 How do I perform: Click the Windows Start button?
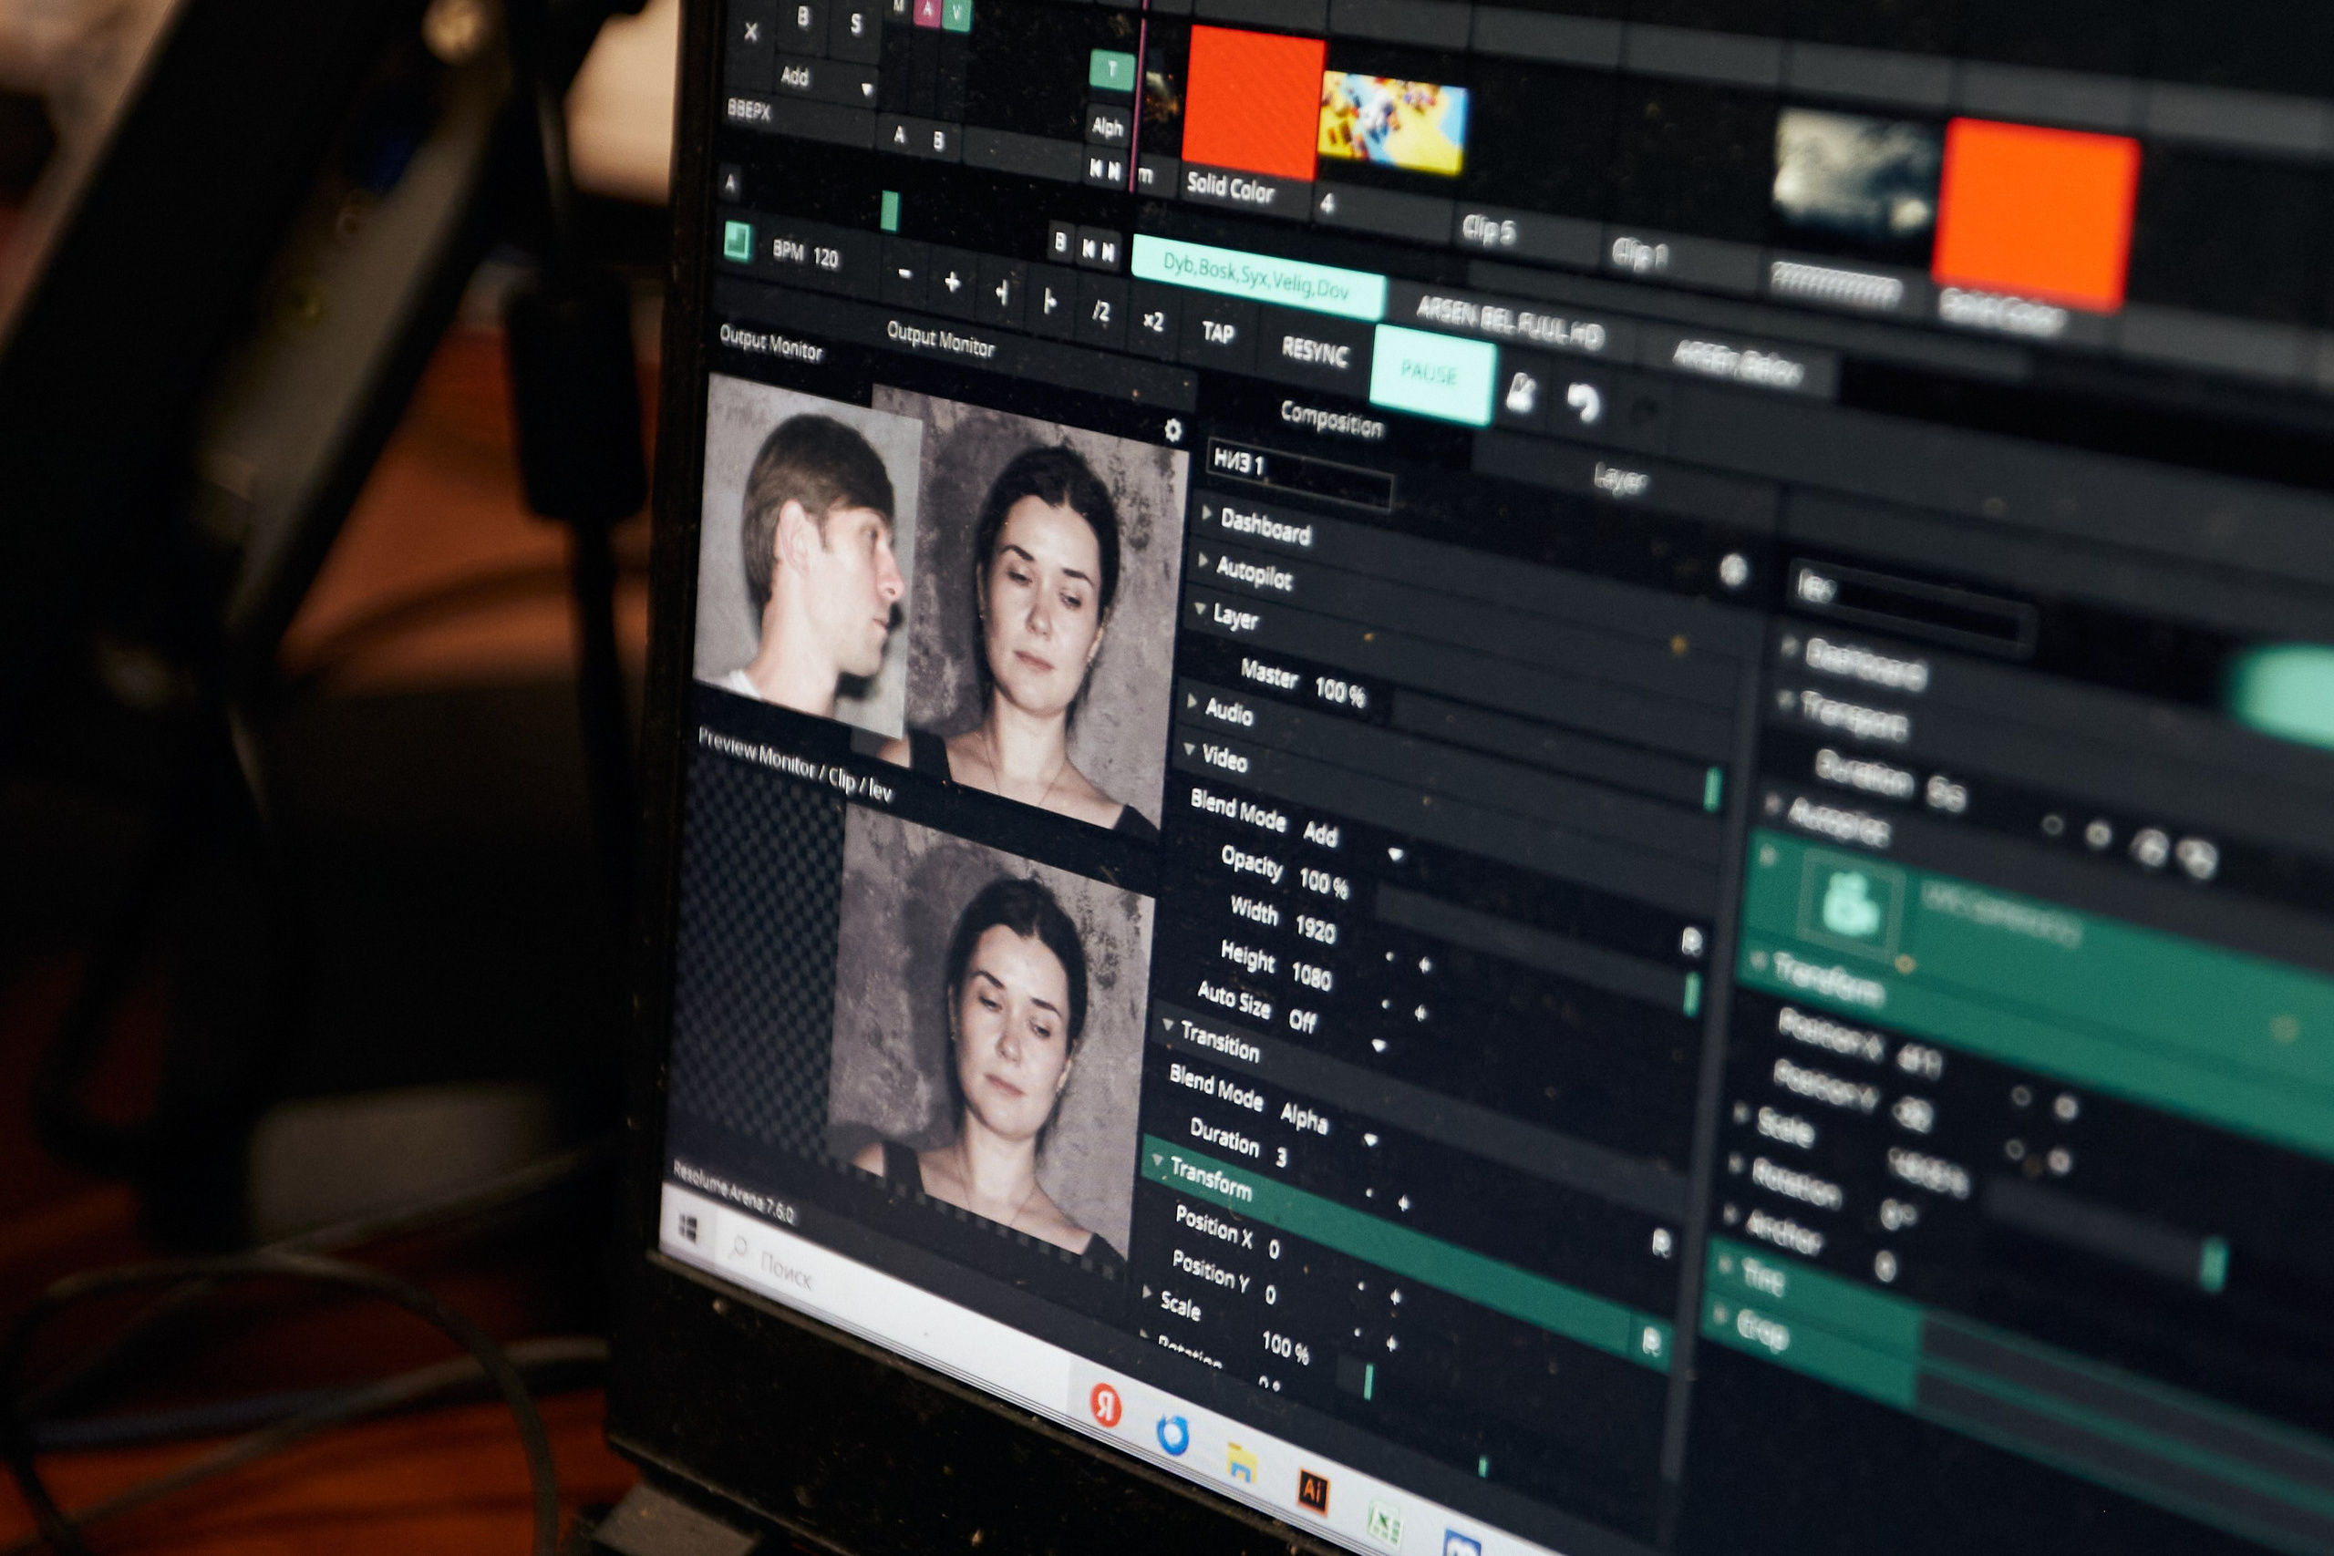pos(687,1230)
